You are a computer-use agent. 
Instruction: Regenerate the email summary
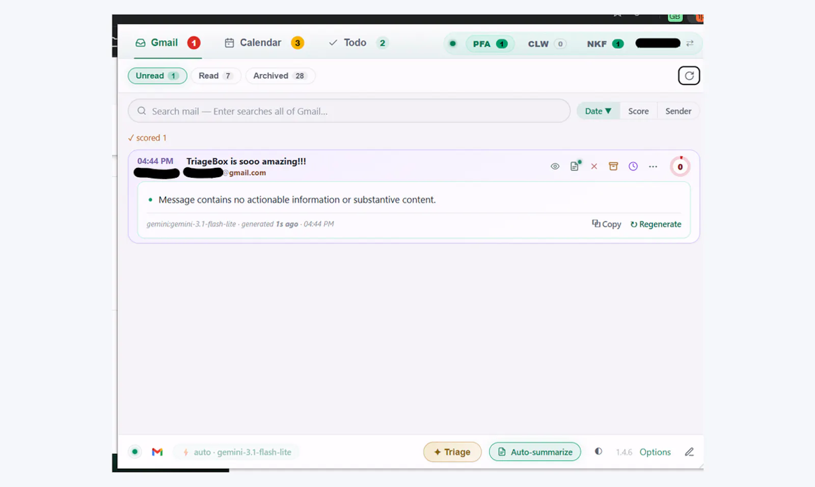pyautogui.click(x=656, y=224)
